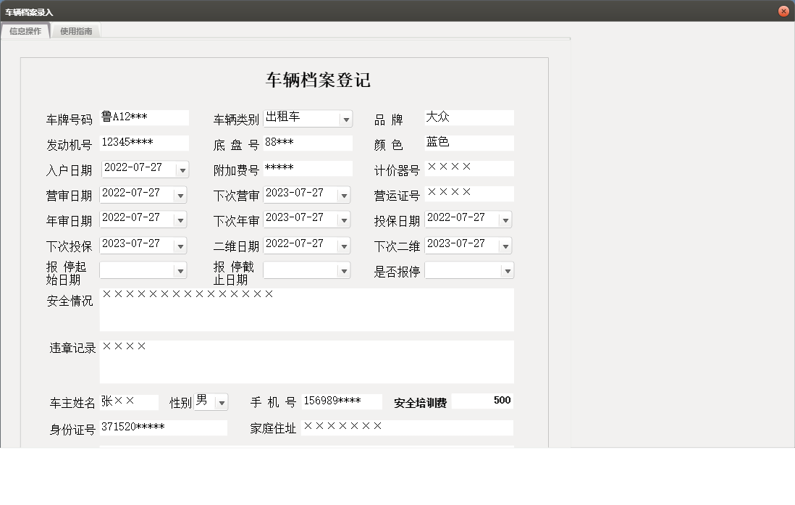Expand the 下次年审 date selector
795x505 pixels.
coord(345,219)
